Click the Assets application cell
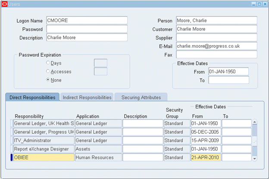This screenshot has height=179, width=269. pyautogui.click(x=98, y=149)
